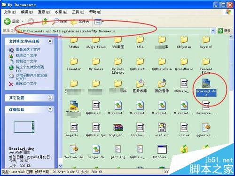The width and height of the screenshot is (235, 176).
Task: Collapse the 文件和文件夹任务 panel
Action: point(50,41)
